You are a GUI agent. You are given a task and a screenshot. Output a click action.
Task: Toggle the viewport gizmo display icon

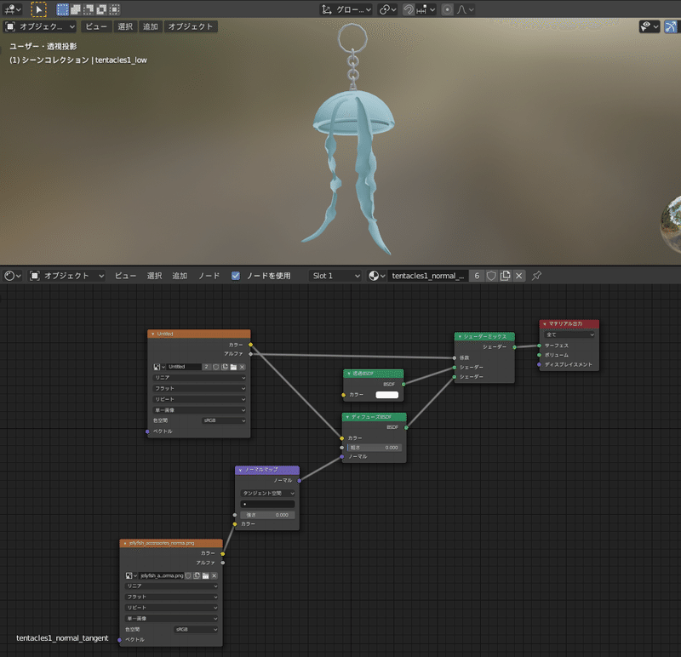(671, 26)
